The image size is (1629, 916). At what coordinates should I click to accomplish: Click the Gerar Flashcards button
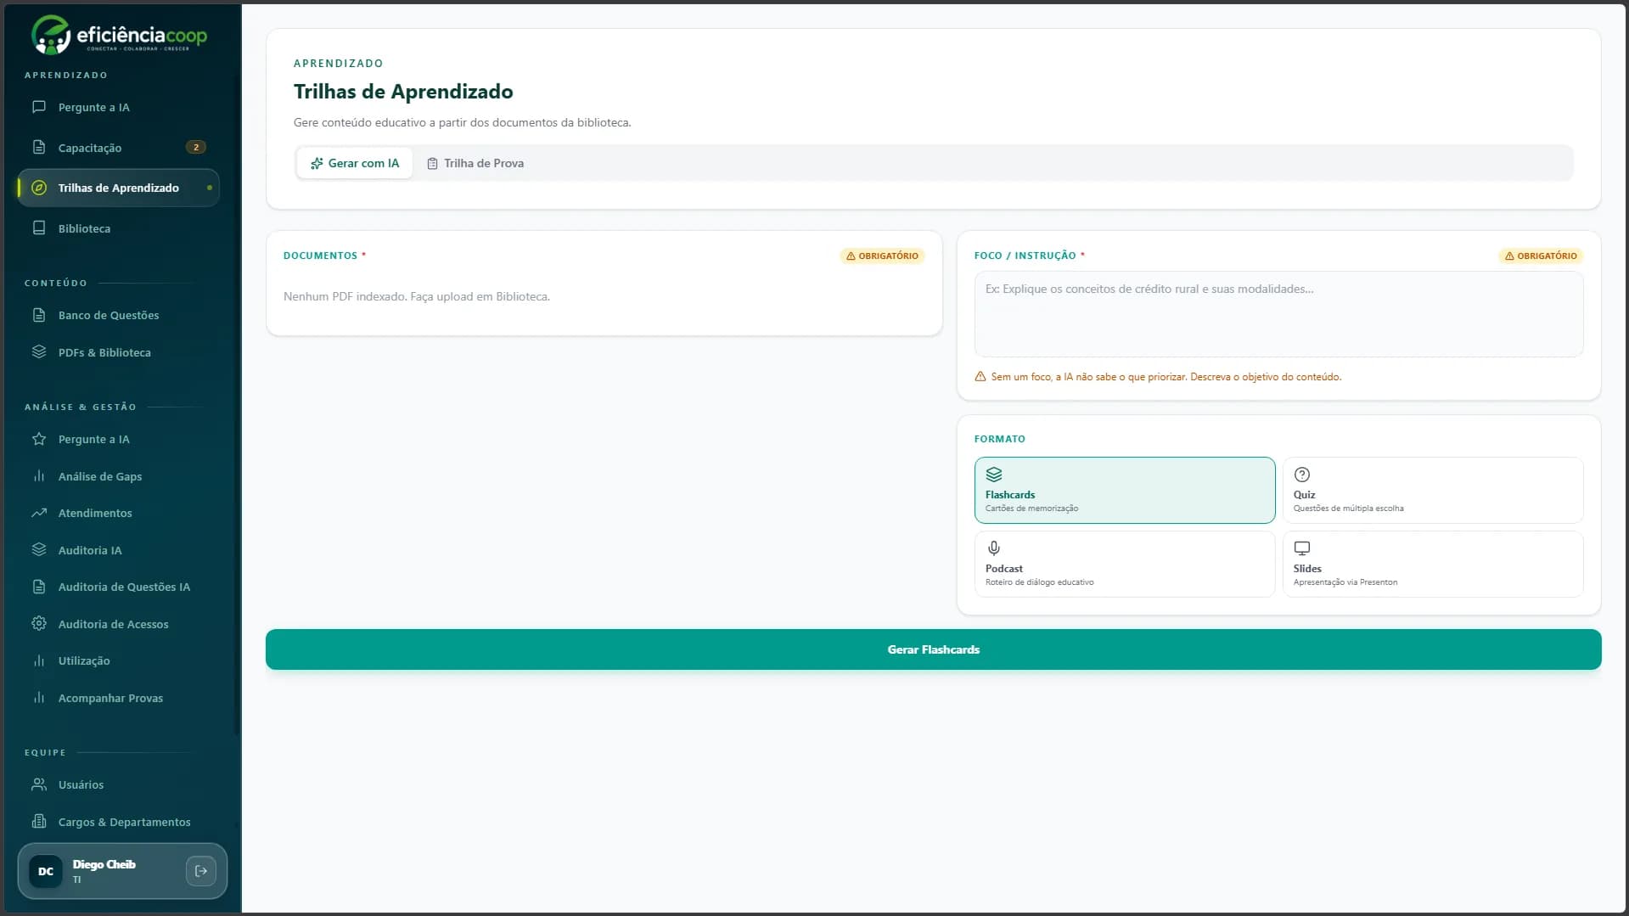(x=933, y=649)
